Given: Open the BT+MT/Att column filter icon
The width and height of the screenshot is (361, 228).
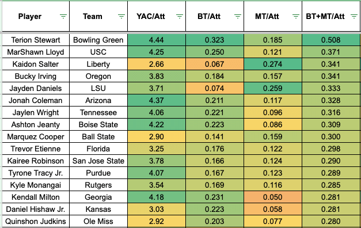Looking at the screenshot, I should (354, 16).
